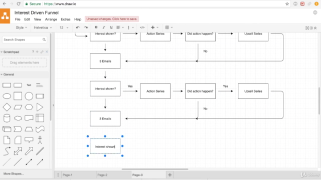Select the Page-3 tab
The image size is (321, 180).
click(148, 175)
